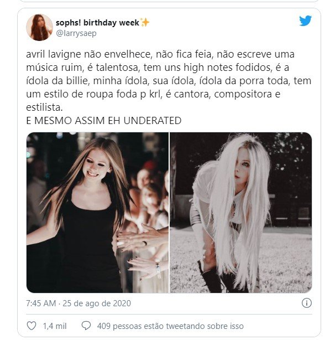The height and width of the screenshot is (340, 330).
Task: Open the photo with long white hair
Action: [241, 213]
